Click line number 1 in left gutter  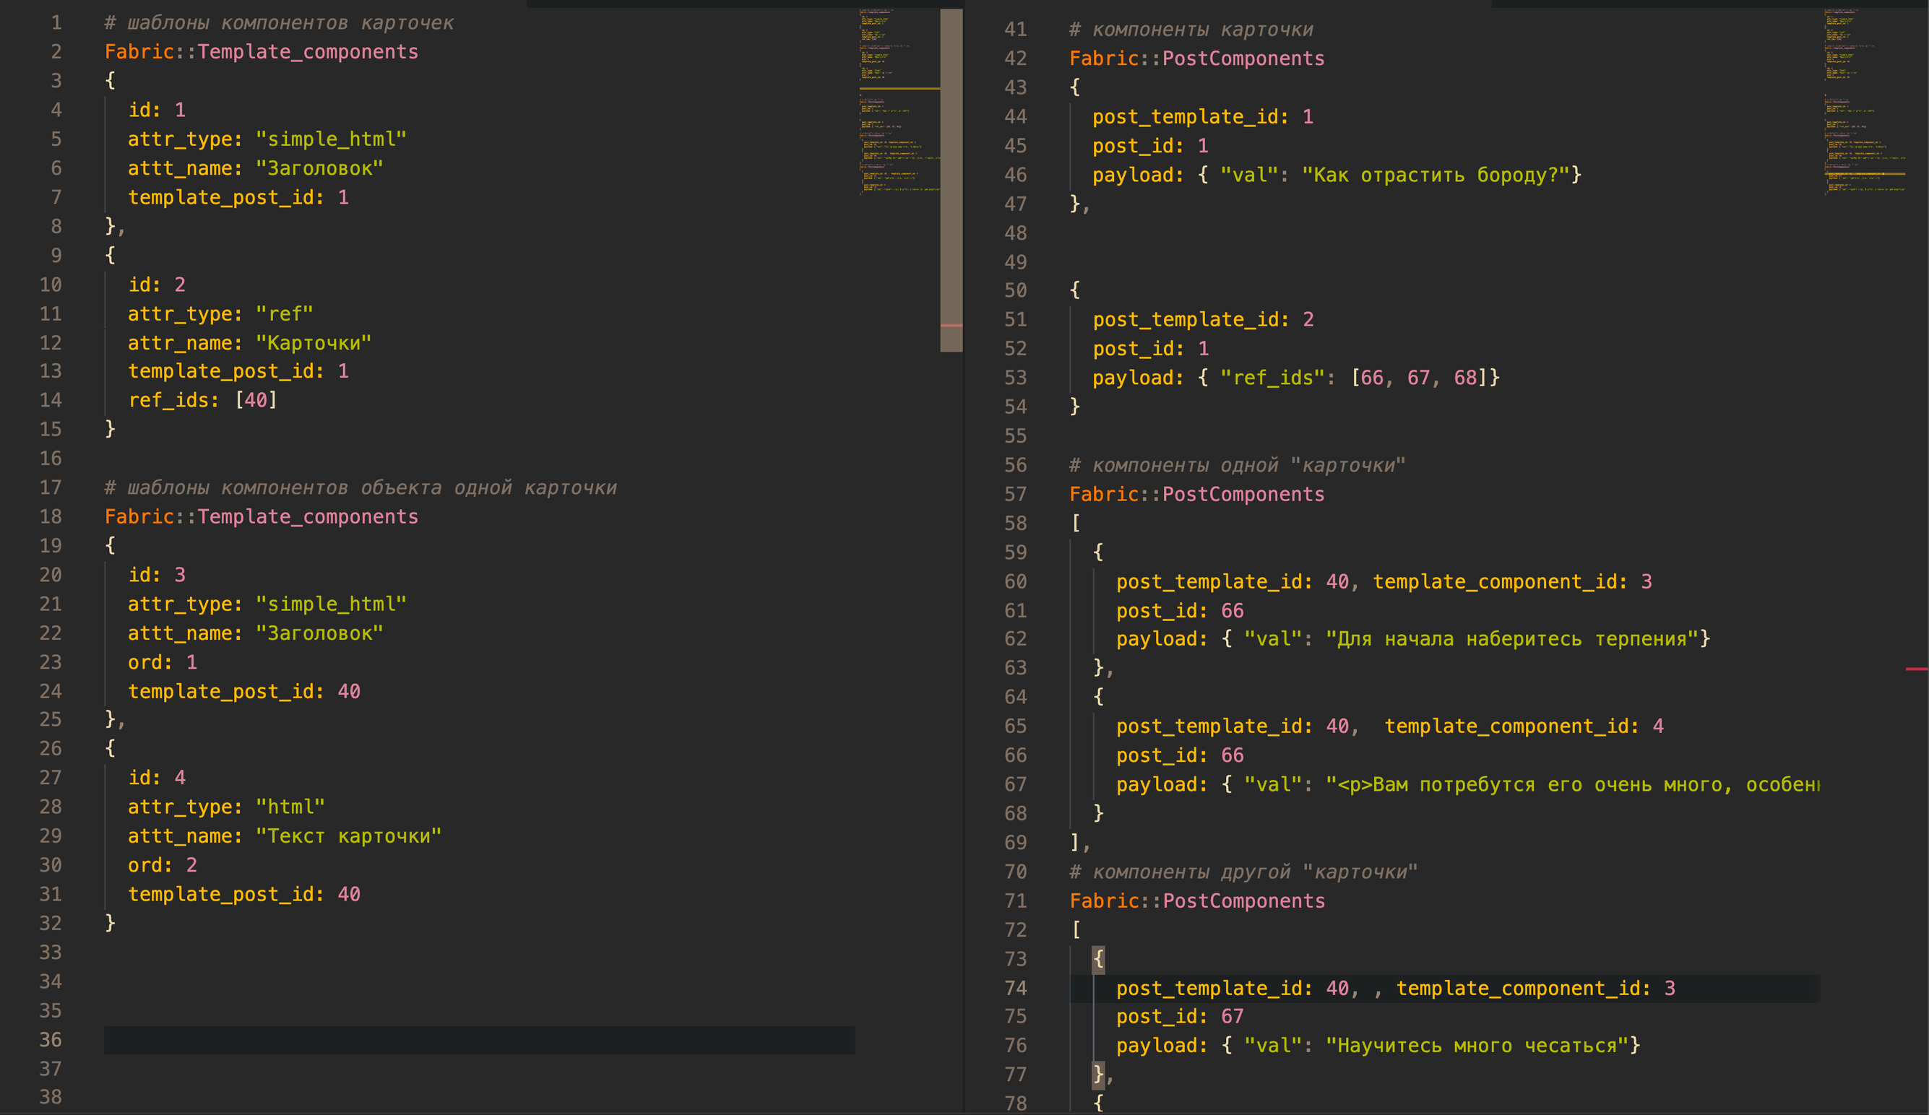tap(56, 23)
